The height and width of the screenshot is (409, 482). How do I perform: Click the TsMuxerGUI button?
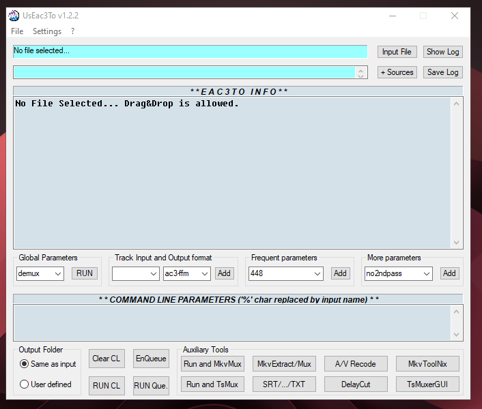(x=427, y=384)
